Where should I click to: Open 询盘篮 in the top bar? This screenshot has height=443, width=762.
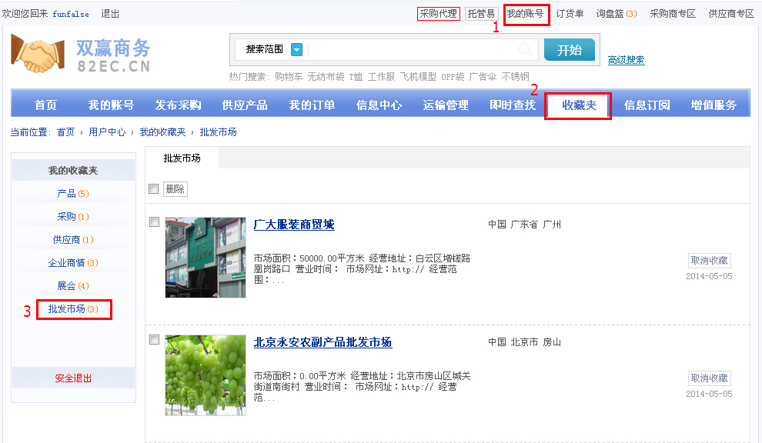[x=616, y=14]
